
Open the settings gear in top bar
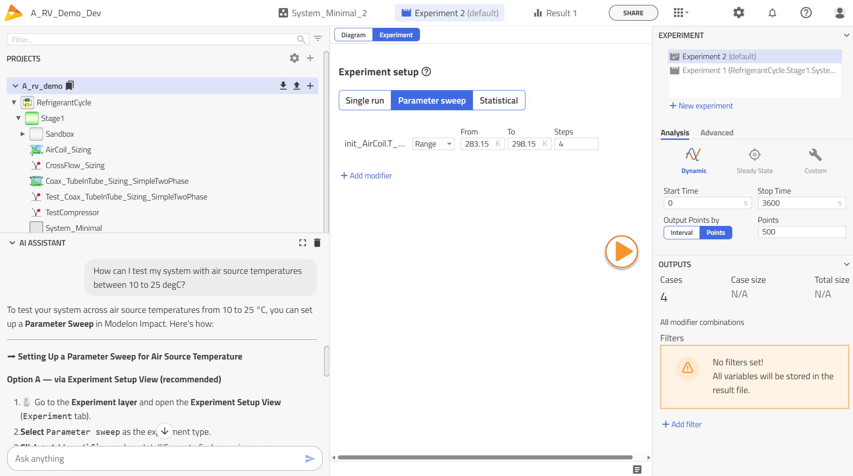click(x=739, y=13)
